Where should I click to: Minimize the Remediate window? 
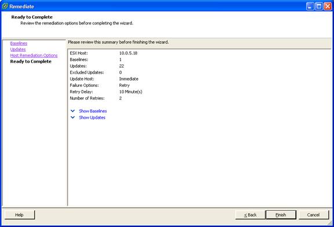310,6
